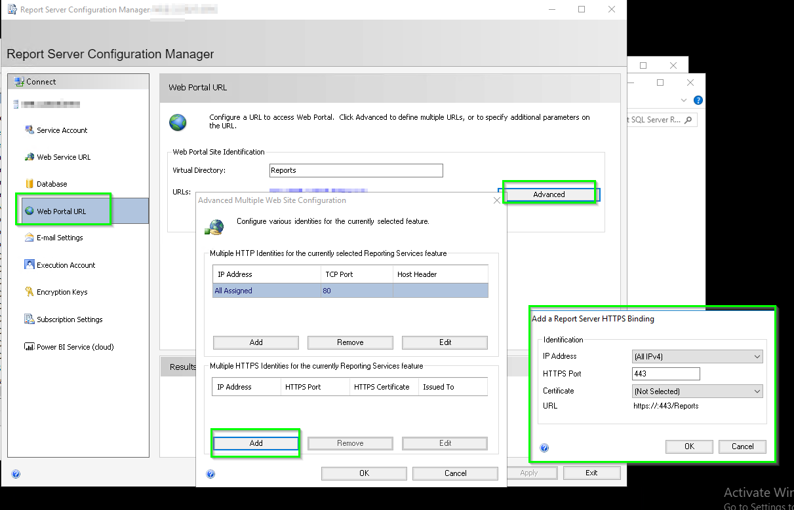Click the help icon in the Advanced configuration dialog

pos(210,474)
